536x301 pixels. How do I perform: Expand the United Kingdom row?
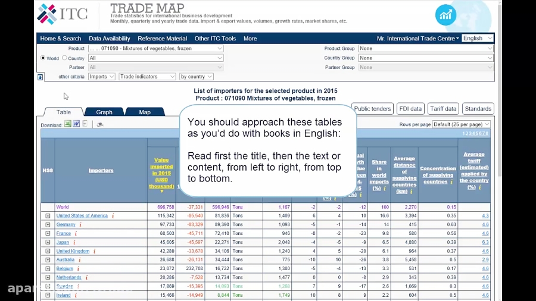pos(48,251)
